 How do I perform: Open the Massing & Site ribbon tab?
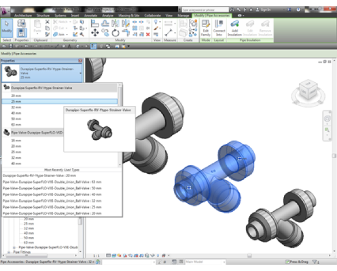[128, 16]
